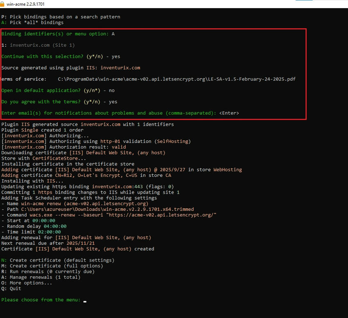Click 'Q: Quit' menu entry
Screen dimensions: 348x318
[x=11, y=289]
